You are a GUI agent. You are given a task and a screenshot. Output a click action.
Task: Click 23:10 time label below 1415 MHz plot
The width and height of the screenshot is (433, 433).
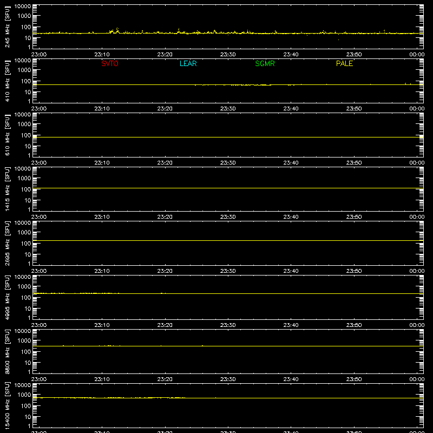coord(102,217)
